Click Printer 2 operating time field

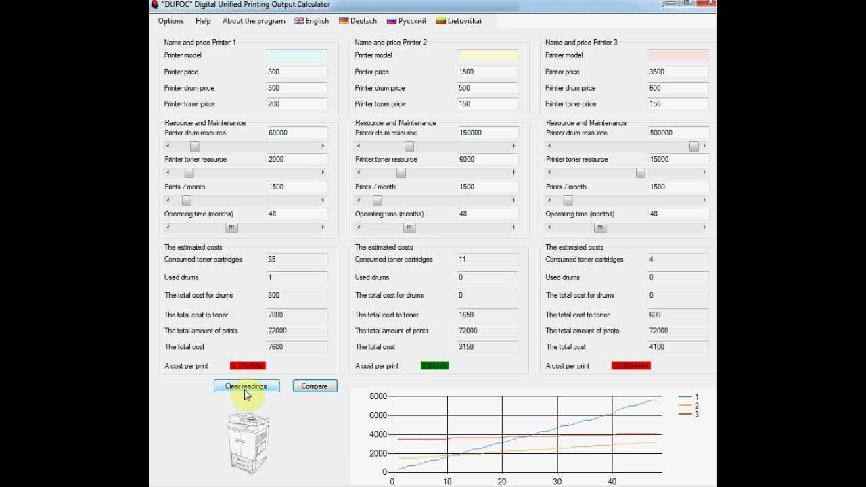[x=488, y=214]
